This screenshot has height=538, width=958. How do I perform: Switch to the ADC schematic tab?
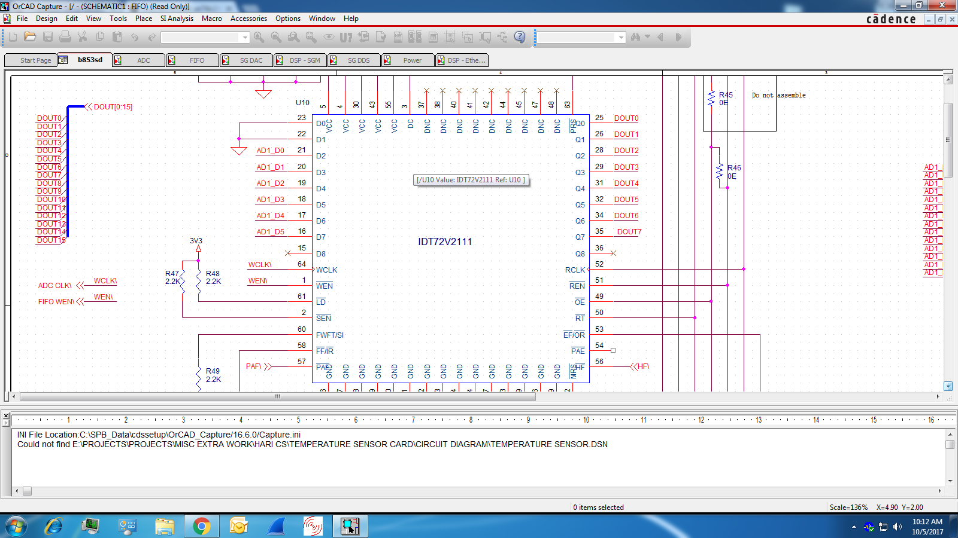click(x=138, y=60)
